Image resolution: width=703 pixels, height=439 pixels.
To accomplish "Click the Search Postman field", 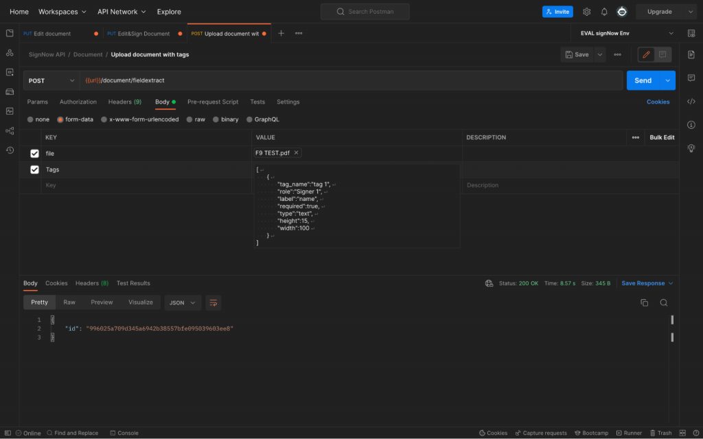I will pyautogui.click(x=365, y=12).
